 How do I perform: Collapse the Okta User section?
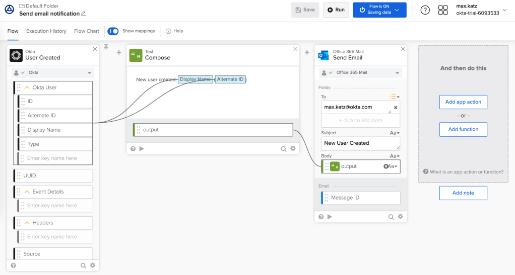pyautogui.click(x=27, y=87)
